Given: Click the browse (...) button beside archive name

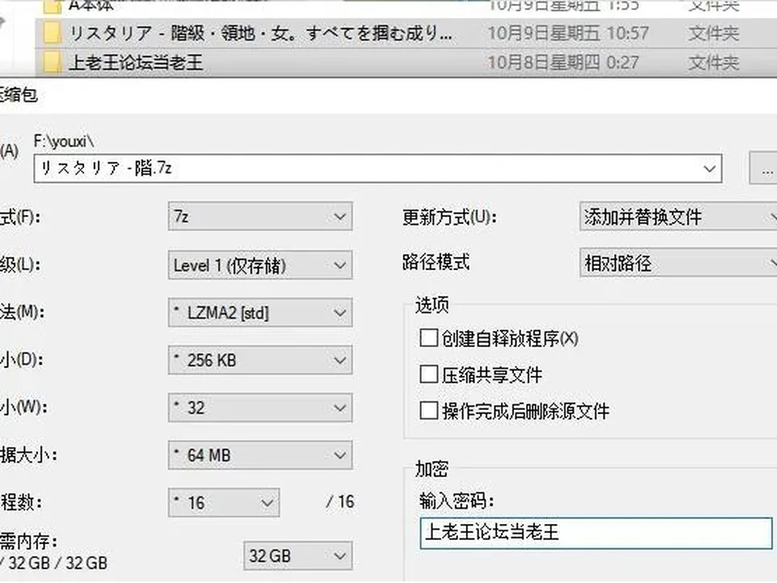Looking at the screenshot, I should [763, 169].
